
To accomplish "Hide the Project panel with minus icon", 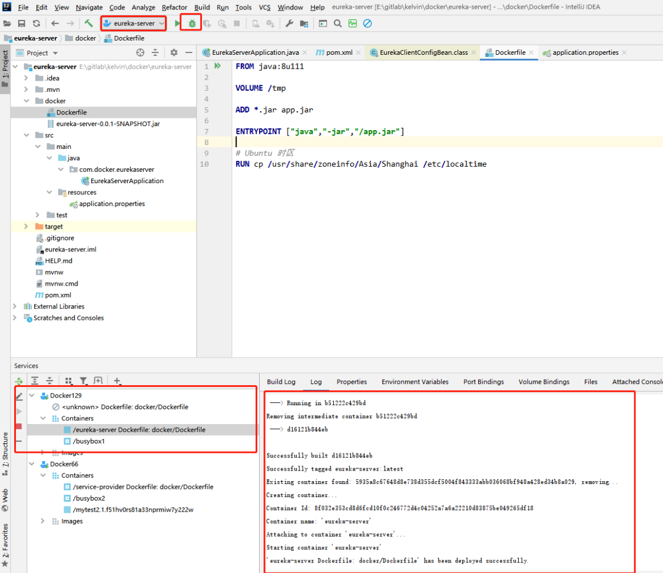I will click(188, 52).
